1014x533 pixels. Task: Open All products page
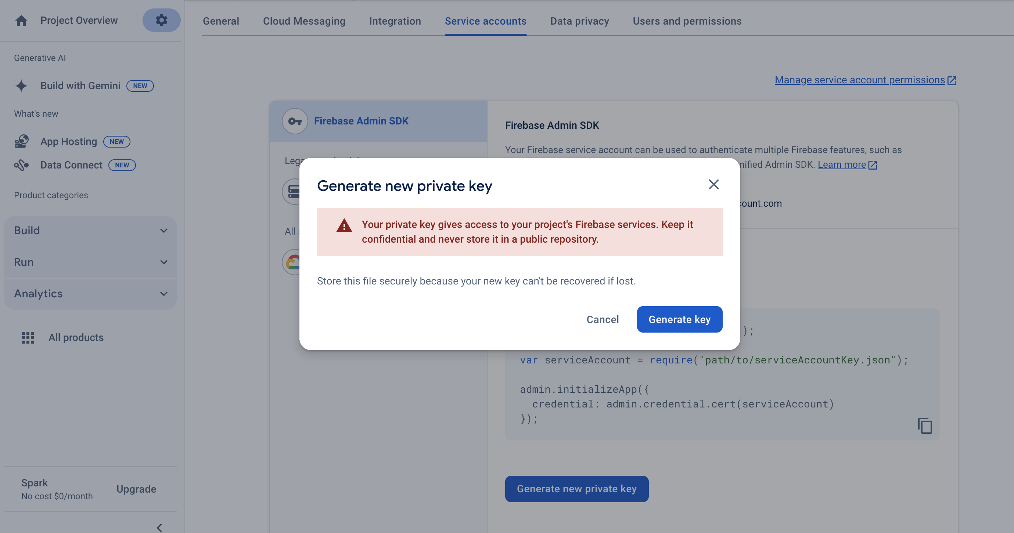[76, 337]
